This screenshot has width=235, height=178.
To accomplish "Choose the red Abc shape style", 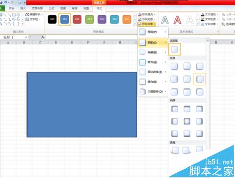I will pos(77,19).
